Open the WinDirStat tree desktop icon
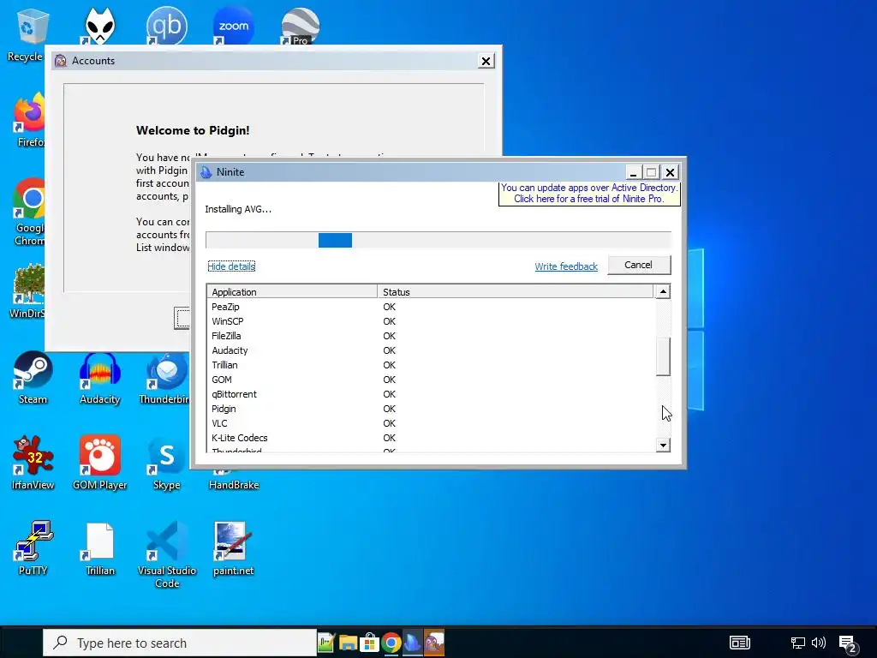Viewport: 877px width, 658px height. click(28, 291)
